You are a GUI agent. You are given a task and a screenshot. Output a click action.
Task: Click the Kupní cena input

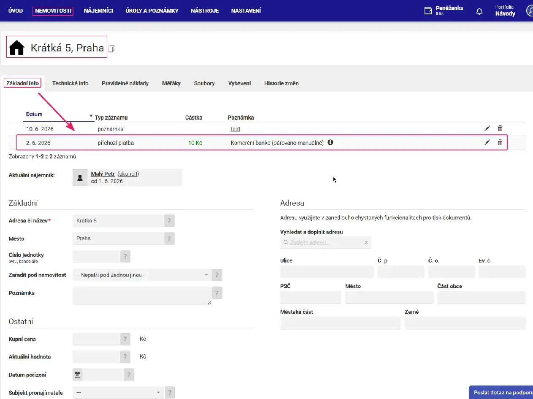tap(96, 339)
